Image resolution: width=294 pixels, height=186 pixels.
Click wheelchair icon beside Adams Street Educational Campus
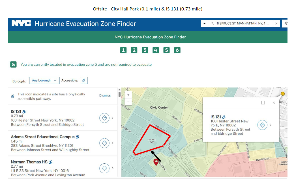(x=78, y=137)
